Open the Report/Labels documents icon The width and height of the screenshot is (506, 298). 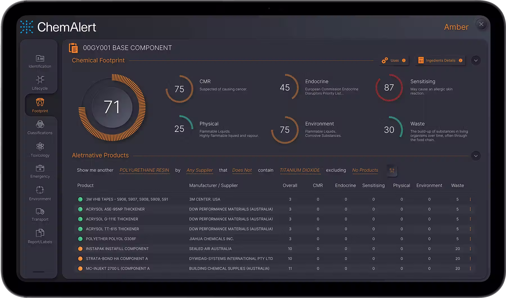[40, 233]
